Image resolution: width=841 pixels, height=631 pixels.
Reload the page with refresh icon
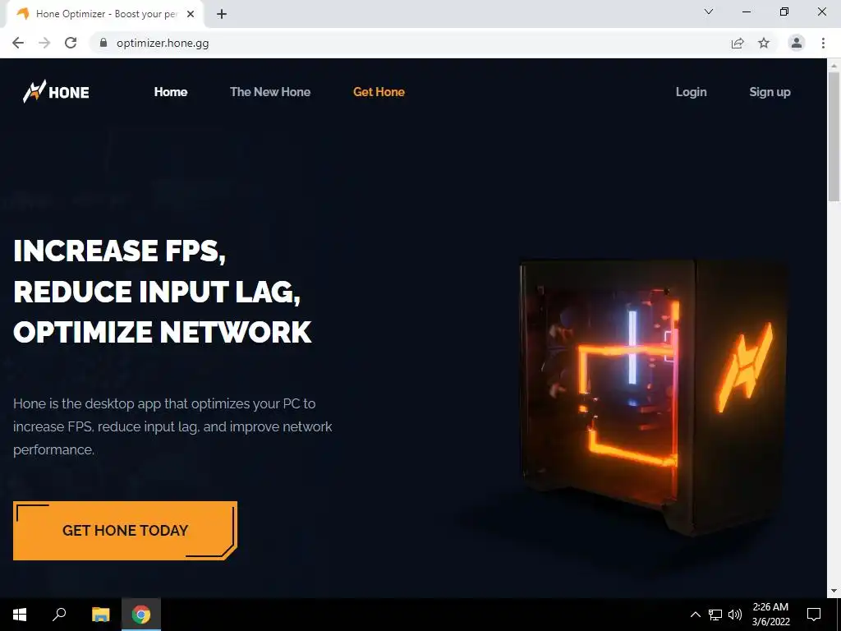coord(71,43)
